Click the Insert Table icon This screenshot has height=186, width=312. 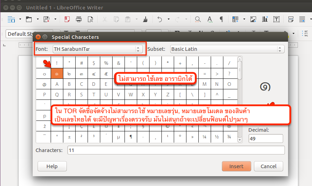click(235, 19)
